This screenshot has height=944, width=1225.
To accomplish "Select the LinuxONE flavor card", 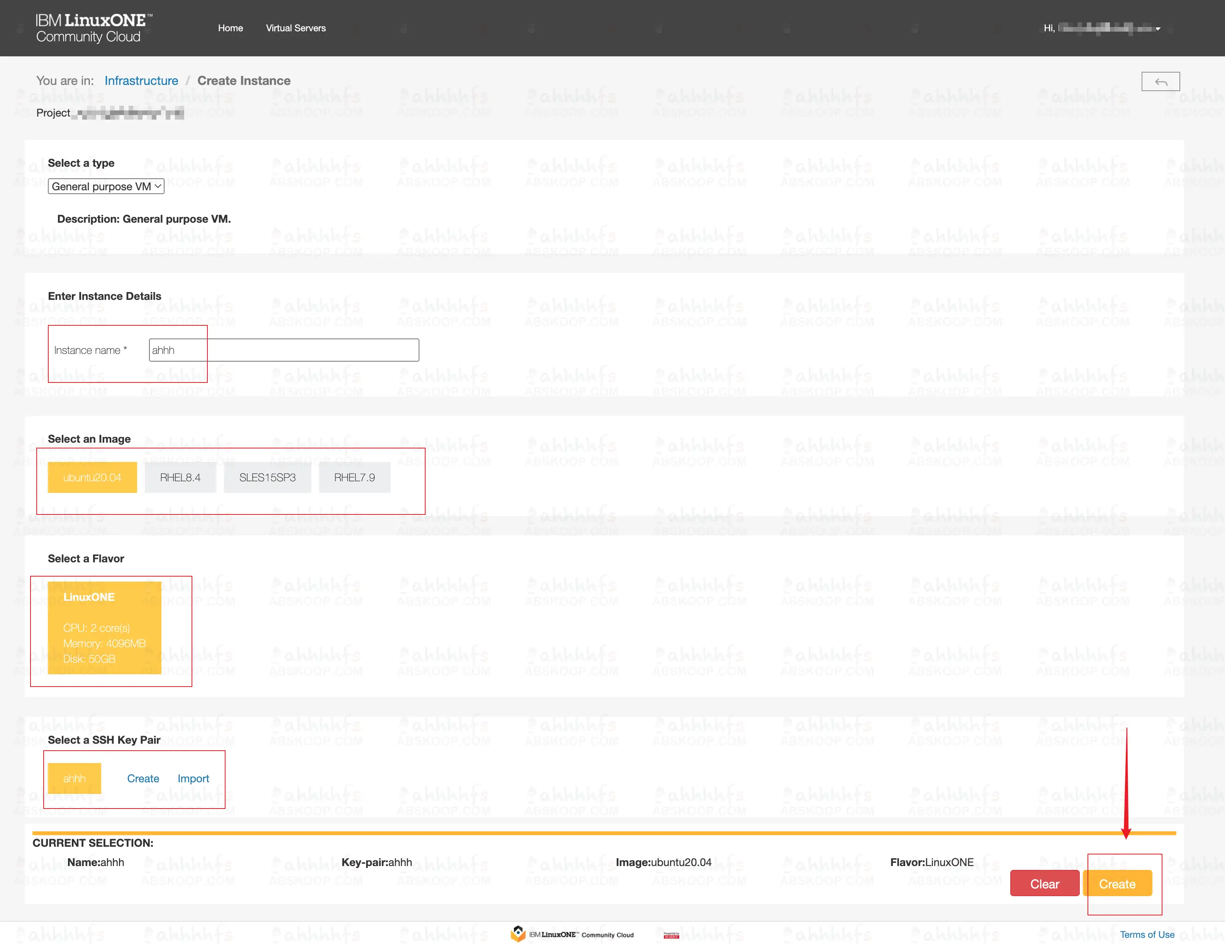I will 104,628.
